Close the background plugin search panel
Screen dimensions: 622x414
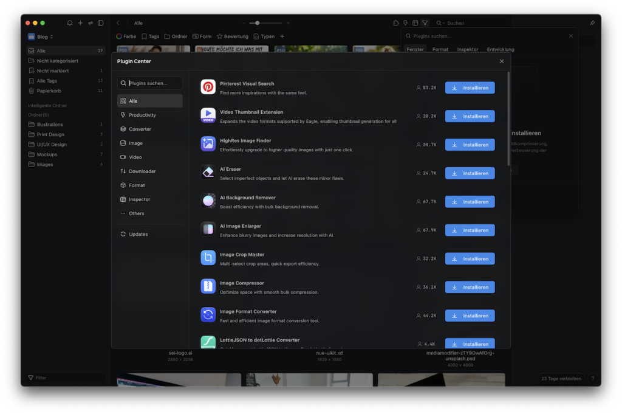pos(571,36)
